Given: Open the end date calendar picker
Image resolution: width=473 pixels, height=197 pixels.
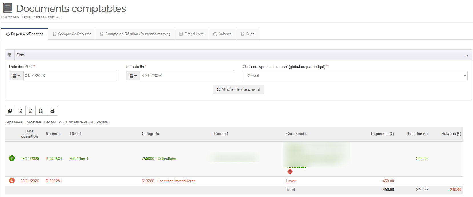Looking at the screenshot, I should tap(133, 76).
